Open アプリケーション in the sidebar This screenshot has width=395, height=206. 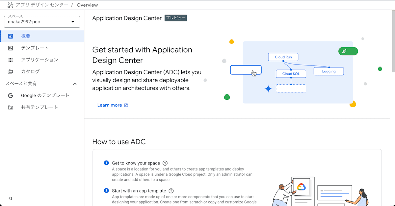click(x=42, y=60)
